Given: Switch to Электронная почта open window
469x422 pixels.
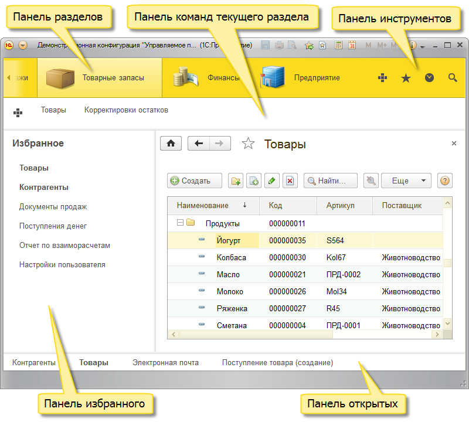Looking at the screenshot, I should pyautogui.click(x=166, y=363).
